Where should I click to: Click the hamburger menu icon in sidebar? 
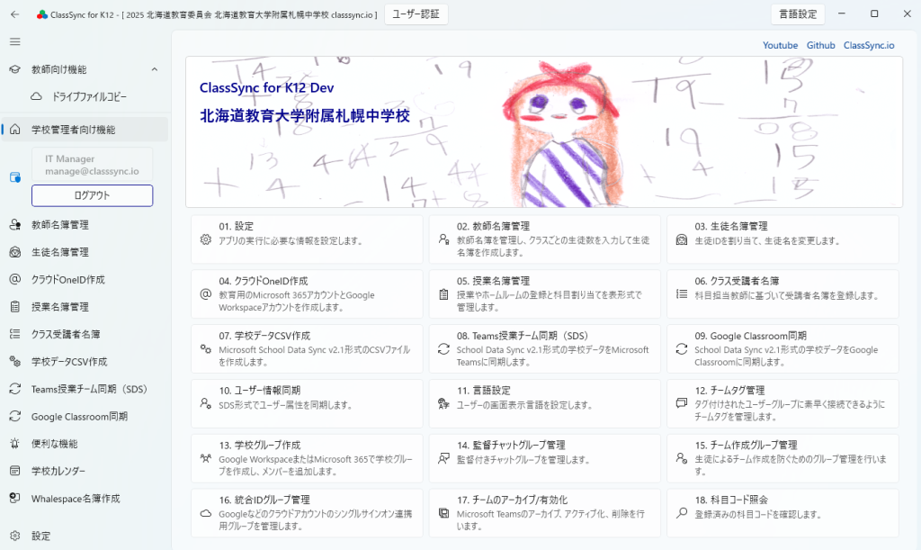(14, 41)
